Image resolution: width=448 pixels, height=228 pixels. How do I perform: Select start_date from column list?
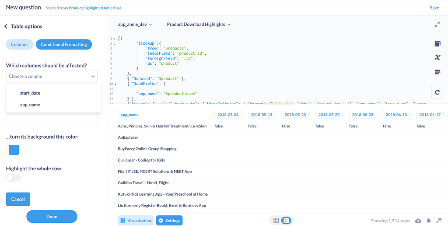pyautogui.click(x=53, y=93)
